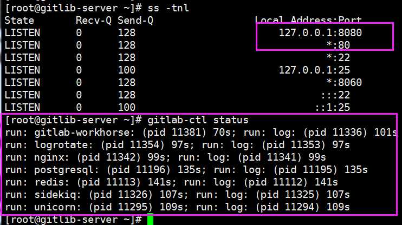This screenshot has width=402, height=225.
Task: Click log '(pid 11336)' in the workhorse row
Action: click(335, 133)
